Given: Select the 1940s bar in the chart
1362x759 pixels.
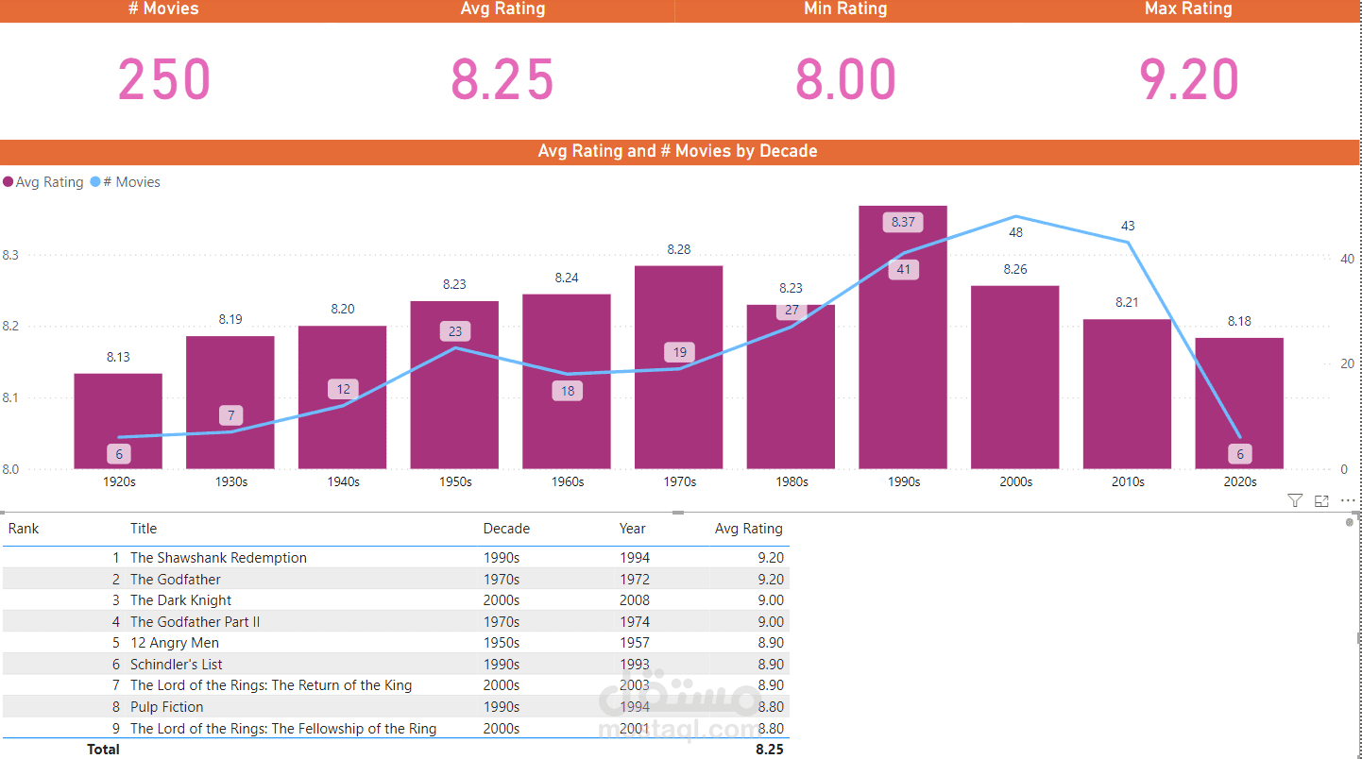Looking at the screenshot, I should coord(343,397).
